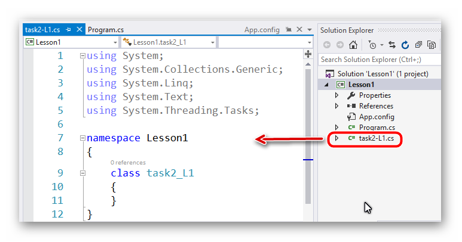Viewport: 462px width, 242px height.
Task: Click line number 12 in the margin
Action: coord(57,214)
